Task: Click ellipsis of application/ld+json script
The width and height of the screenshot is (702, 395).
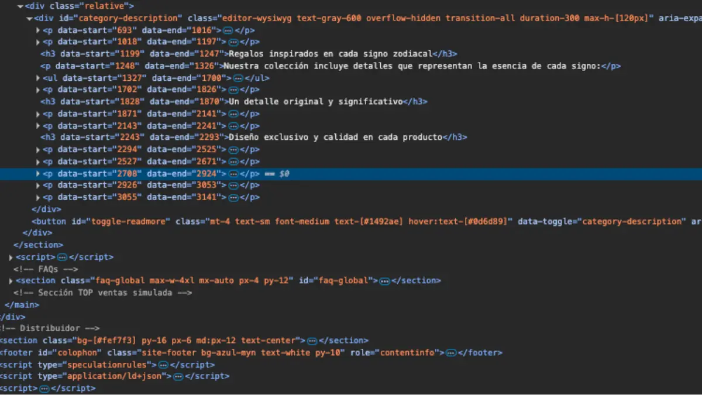Action: [178, 376]
